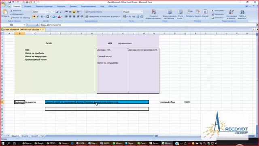Undo last action in Quick Access toolbar
The height and width of the screenshot is (146, 259).
(x=13, y=2)
